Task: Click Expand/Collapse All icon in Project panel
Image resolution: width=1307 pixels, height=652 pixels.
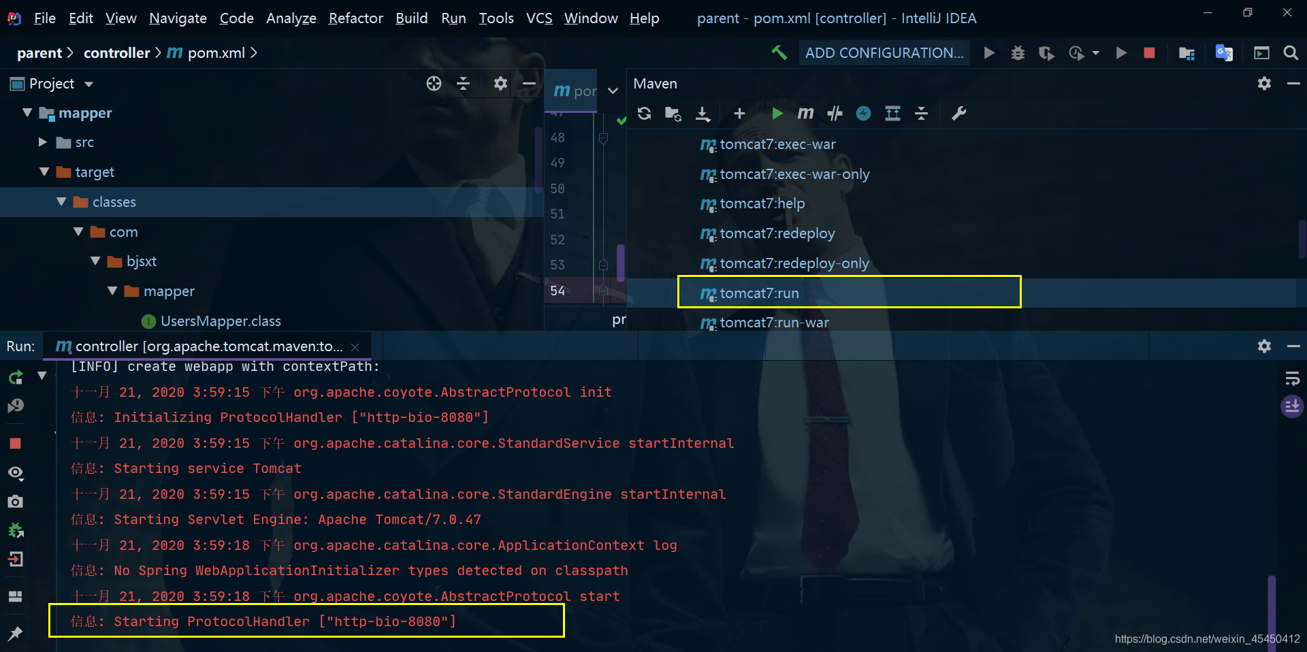Action: coord(463,84)
